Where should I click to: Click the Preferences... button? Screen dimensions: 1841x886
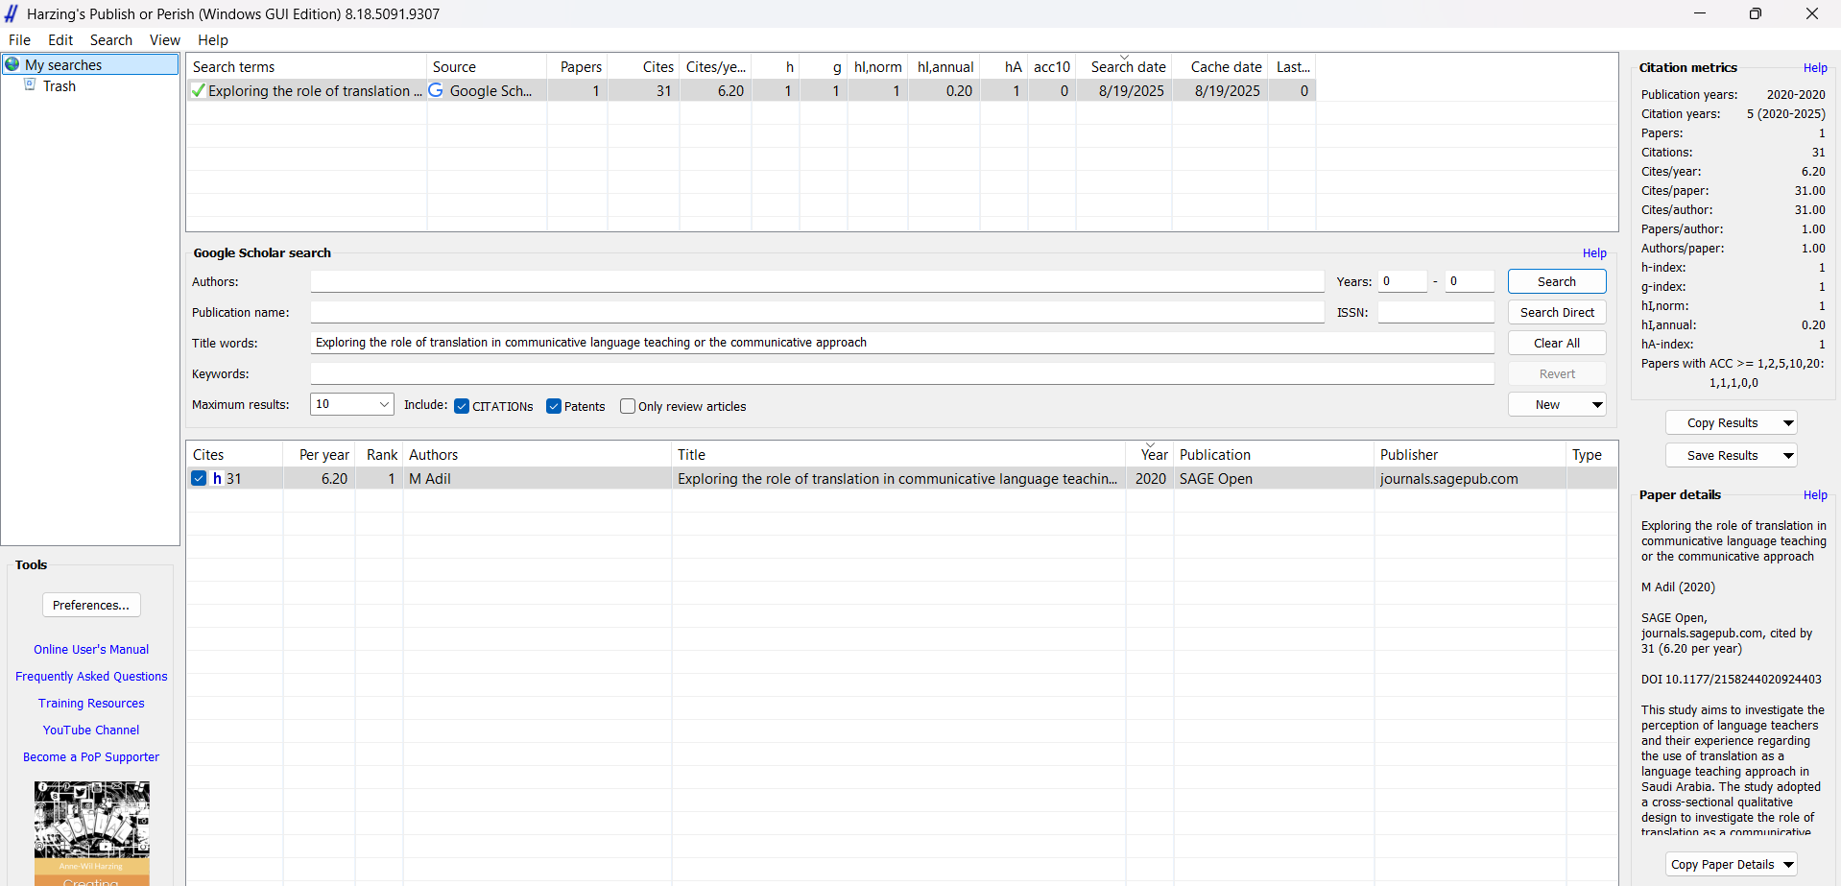point(91,605)
